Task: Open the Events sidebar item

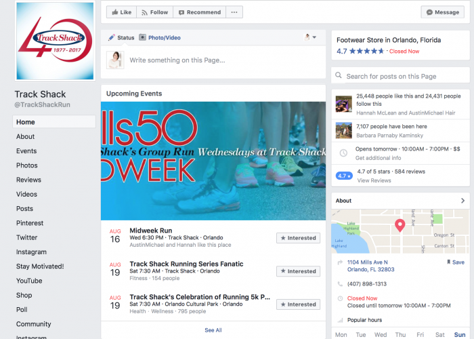Action: tap(26, 151)
